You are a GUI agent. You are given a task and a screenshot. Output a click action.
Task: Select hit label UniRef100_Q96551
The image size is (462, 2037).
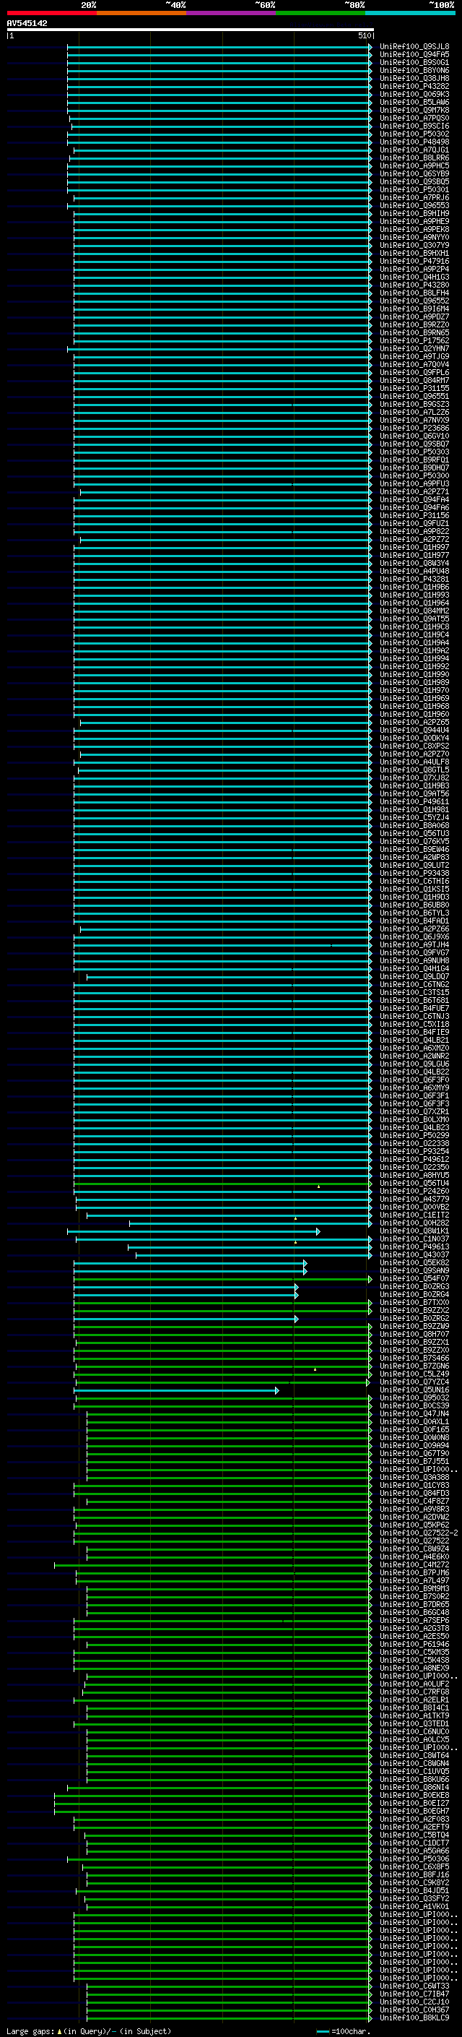(x=414, y=396)
